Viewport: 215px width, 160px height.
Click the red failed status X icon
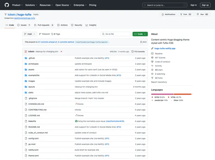61,51
